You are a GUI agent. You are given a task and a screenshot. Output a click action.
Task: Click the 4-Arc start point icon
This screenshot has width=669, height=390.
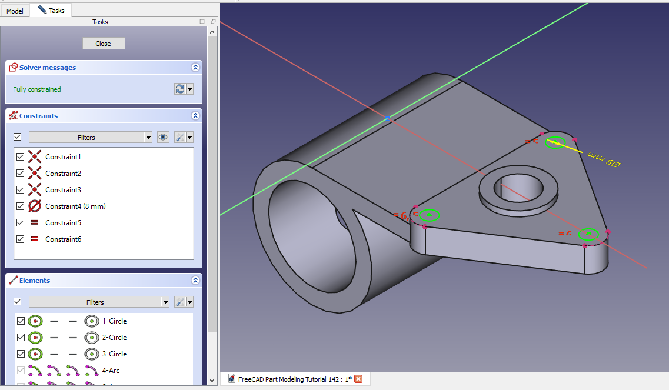coord(54,371)
